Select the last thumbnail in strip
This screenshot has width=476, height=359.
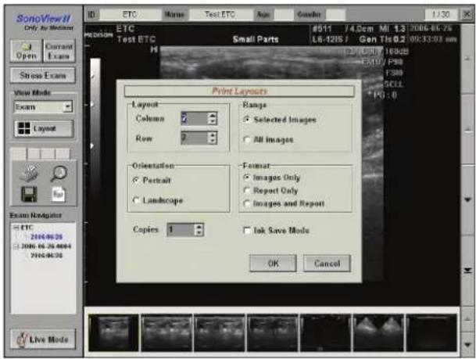coord(431,333)
